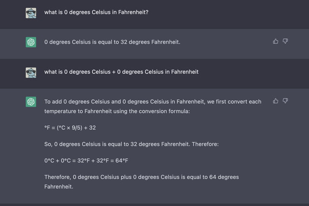Click the last line reading "Fahrenheit."

coord(59,187)
